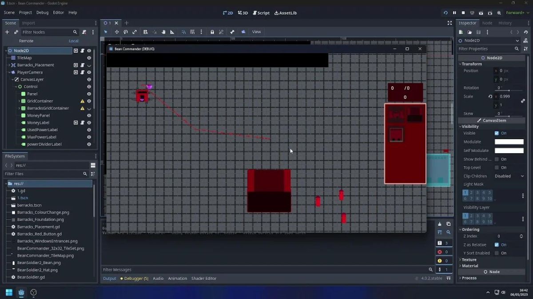Hide the TileMap node with its eye icon

(x=89, y=58)
